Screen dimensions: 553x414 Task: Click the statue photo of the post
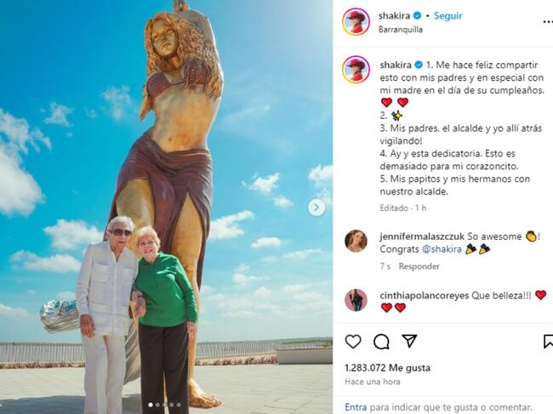(166, 207)
